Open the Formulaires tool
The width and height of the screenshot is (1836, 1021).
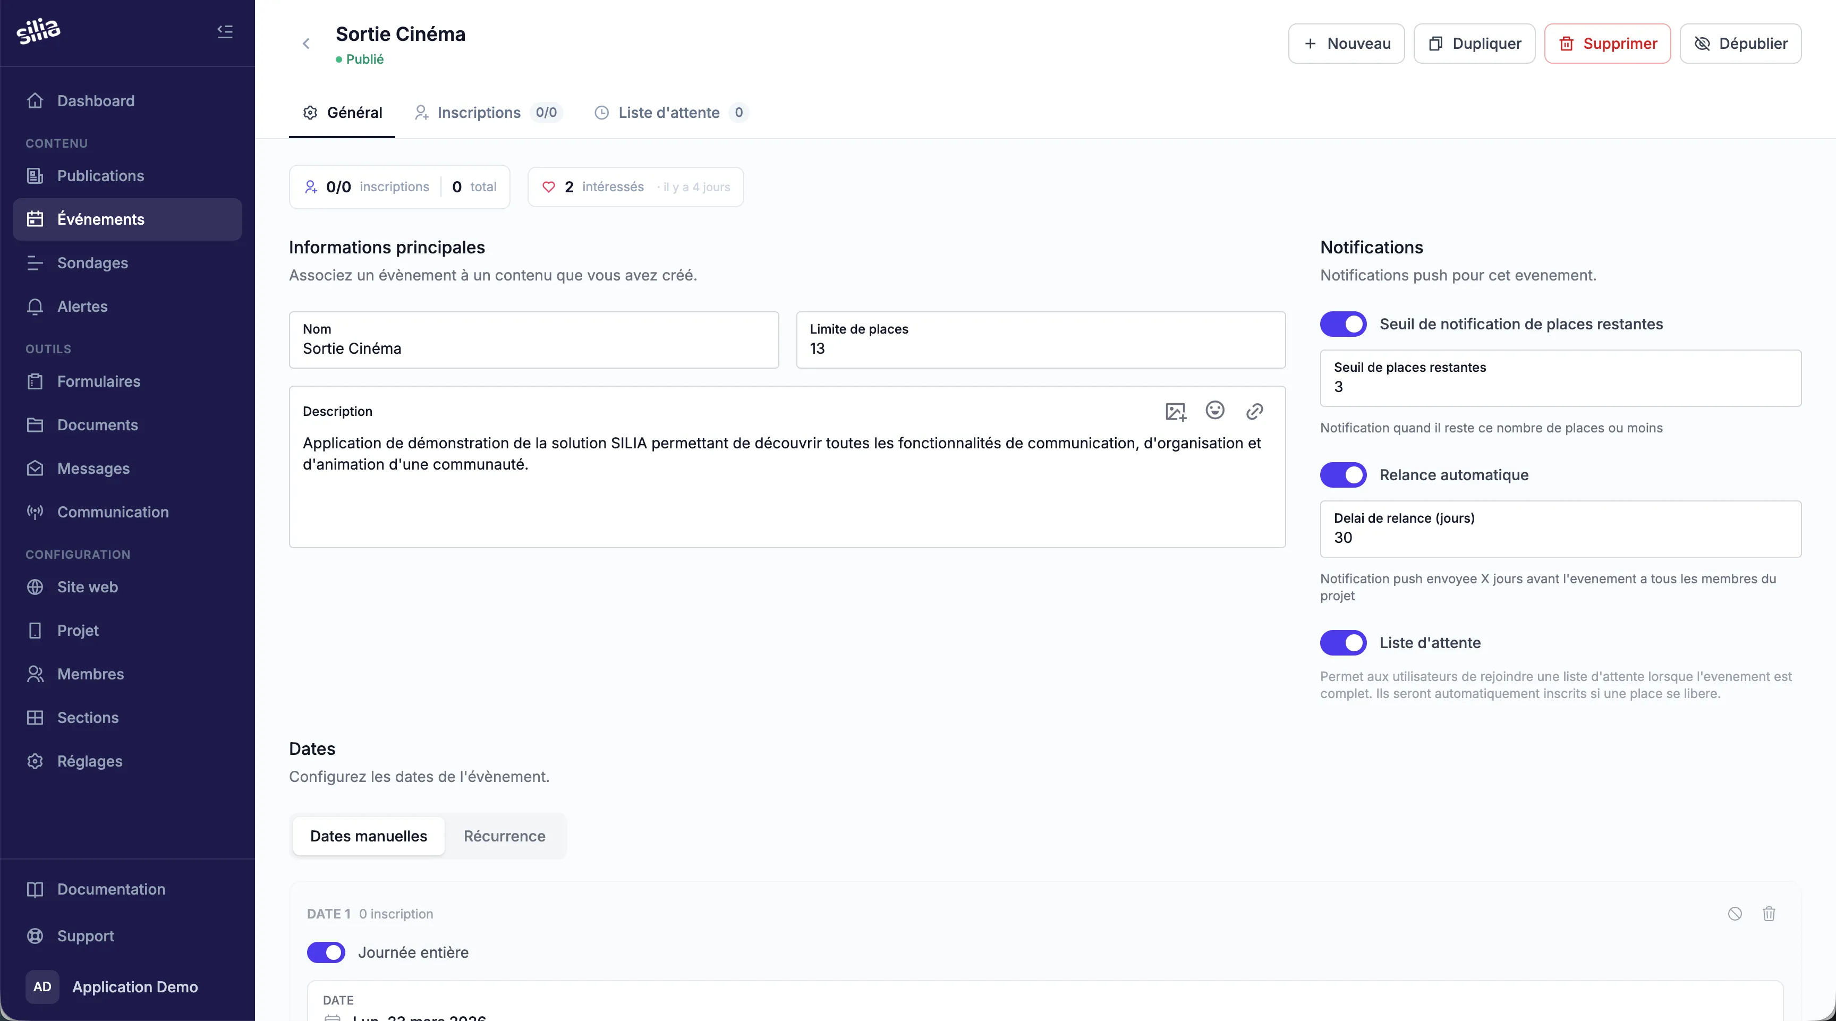point(99,381)
